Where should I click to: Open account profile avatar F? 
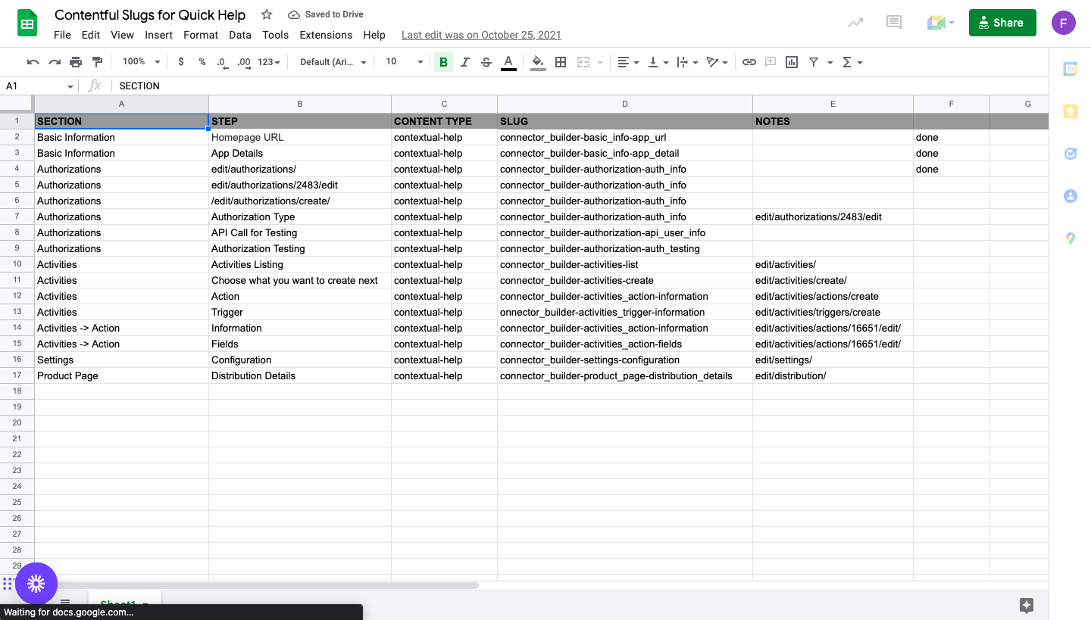(1064, 23)
